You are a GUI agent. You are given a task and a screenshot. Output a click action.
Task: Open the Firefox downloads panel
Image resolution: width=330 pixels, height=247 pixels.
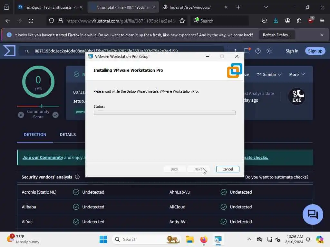(x=276, y=21)
